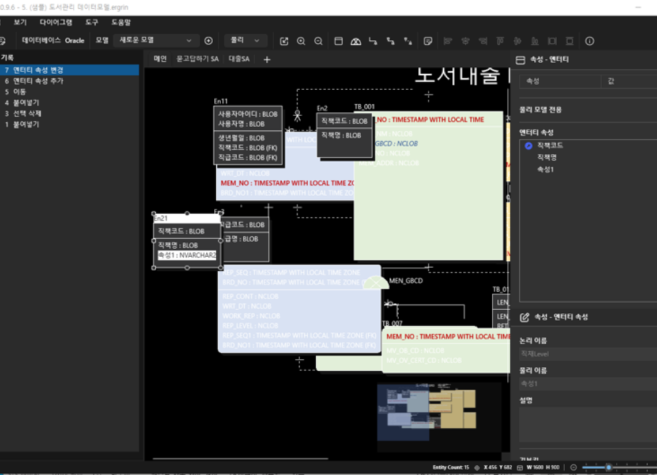The image size is (657, 475).
Task: Select the dotted relationship line tool
Action: [407, 41]
